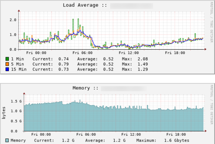Click the 1 Min Max value 2.08

point(143,59)
